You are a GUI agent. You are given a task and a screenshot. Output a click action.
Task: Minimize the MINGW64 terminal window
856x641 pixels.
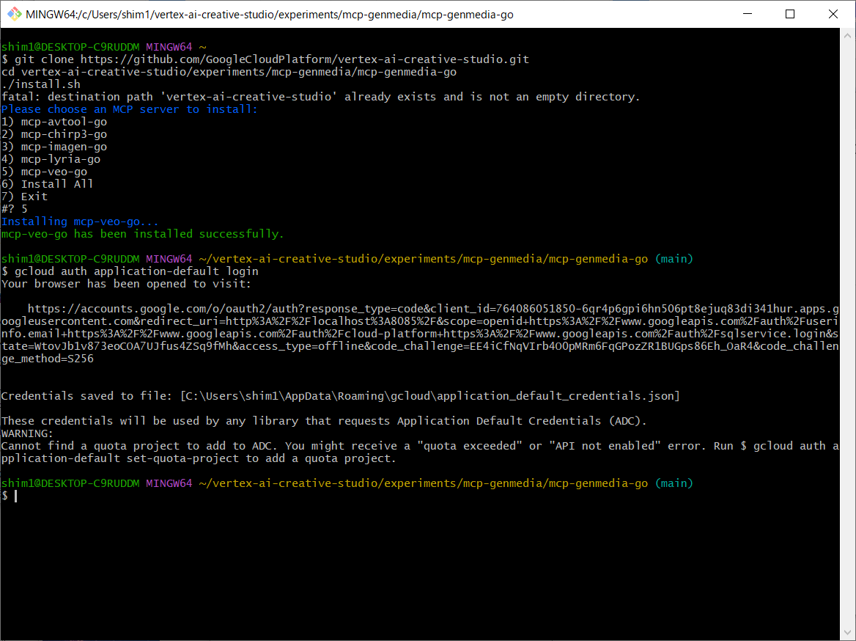[x=748, y=14]
